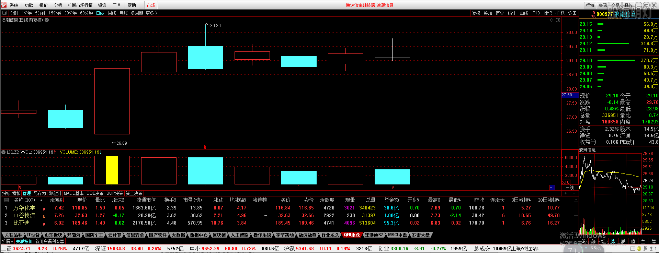
Task: Click the 返回 button
Action: coord(572,13)
